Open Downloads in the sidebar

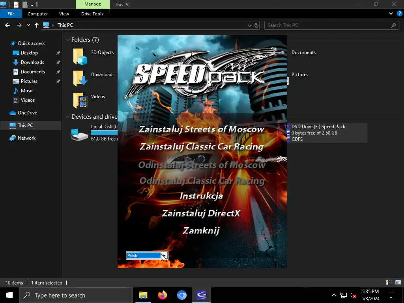point(32,62)
